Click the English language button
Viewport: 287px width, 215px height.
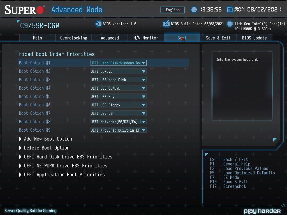coord(173,10)
